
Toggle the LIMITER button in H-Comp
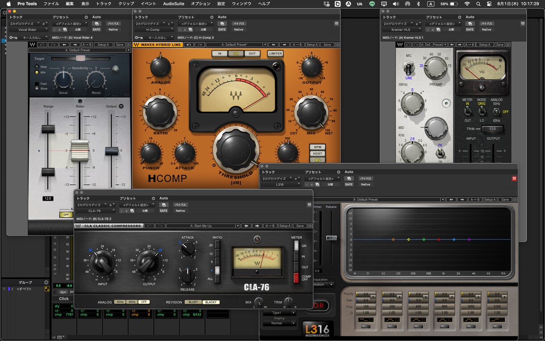point(275,54)
